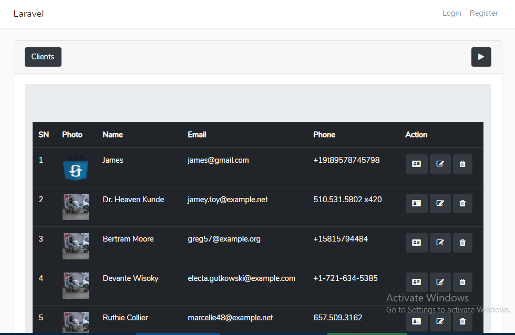Select the name James

(x=113, y=160)
